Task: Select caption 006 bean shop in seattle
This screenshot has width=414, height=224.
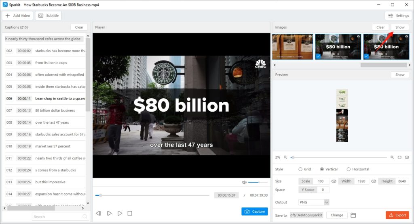Action: (x=45, y=98)
